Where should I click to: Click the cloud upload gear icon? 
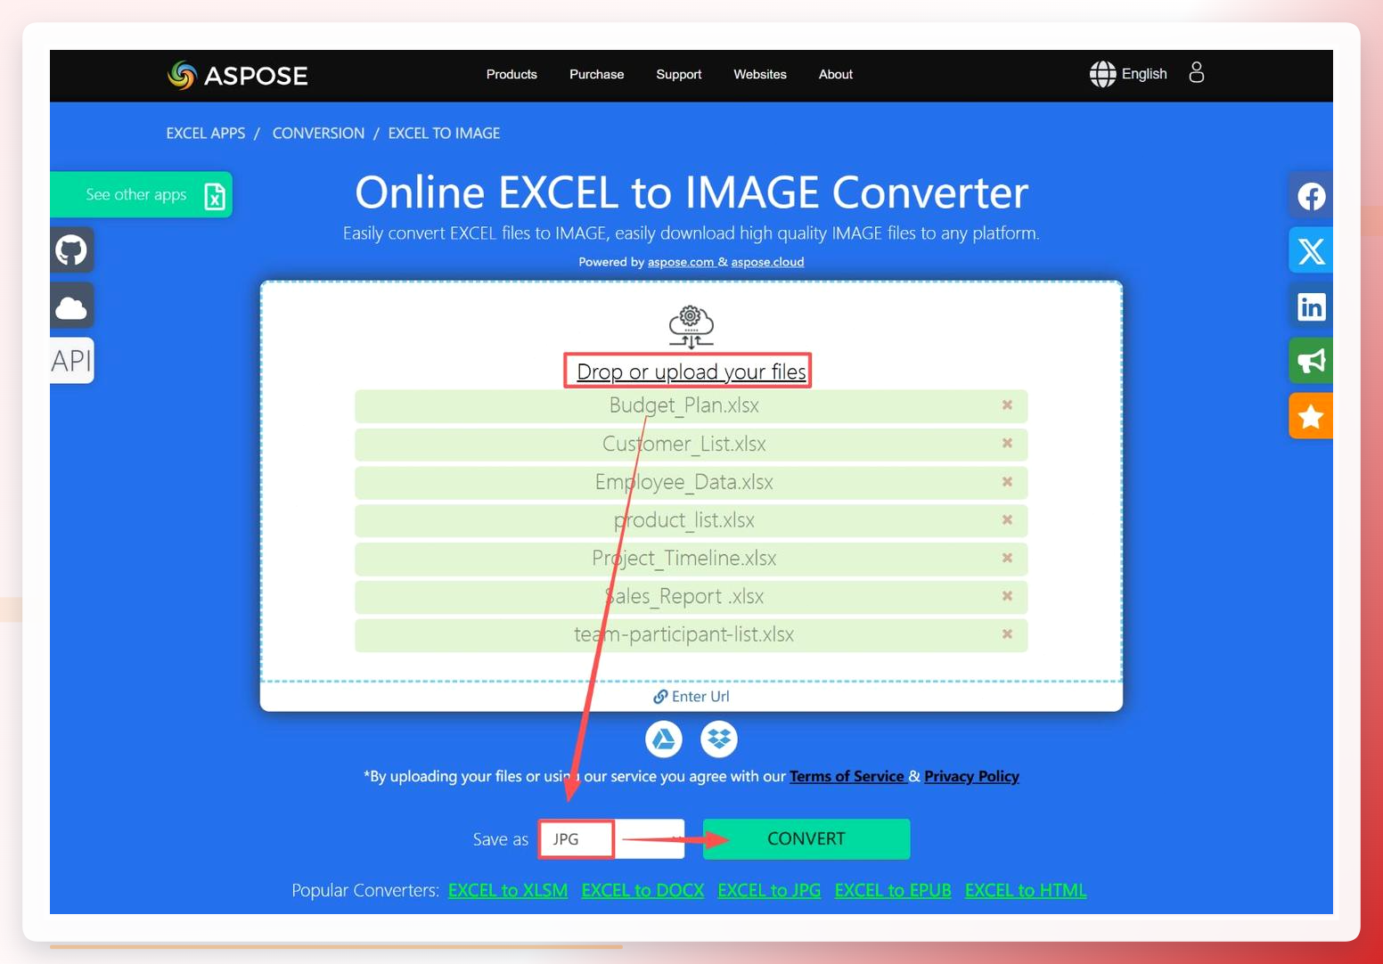[691, 327]
